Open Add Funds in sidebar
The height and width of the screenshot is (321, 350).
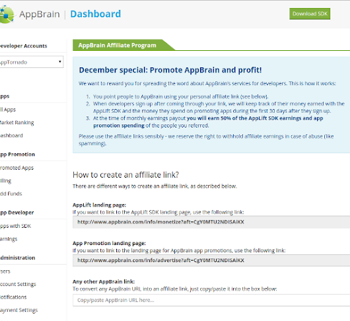click(x=11, y=194)
